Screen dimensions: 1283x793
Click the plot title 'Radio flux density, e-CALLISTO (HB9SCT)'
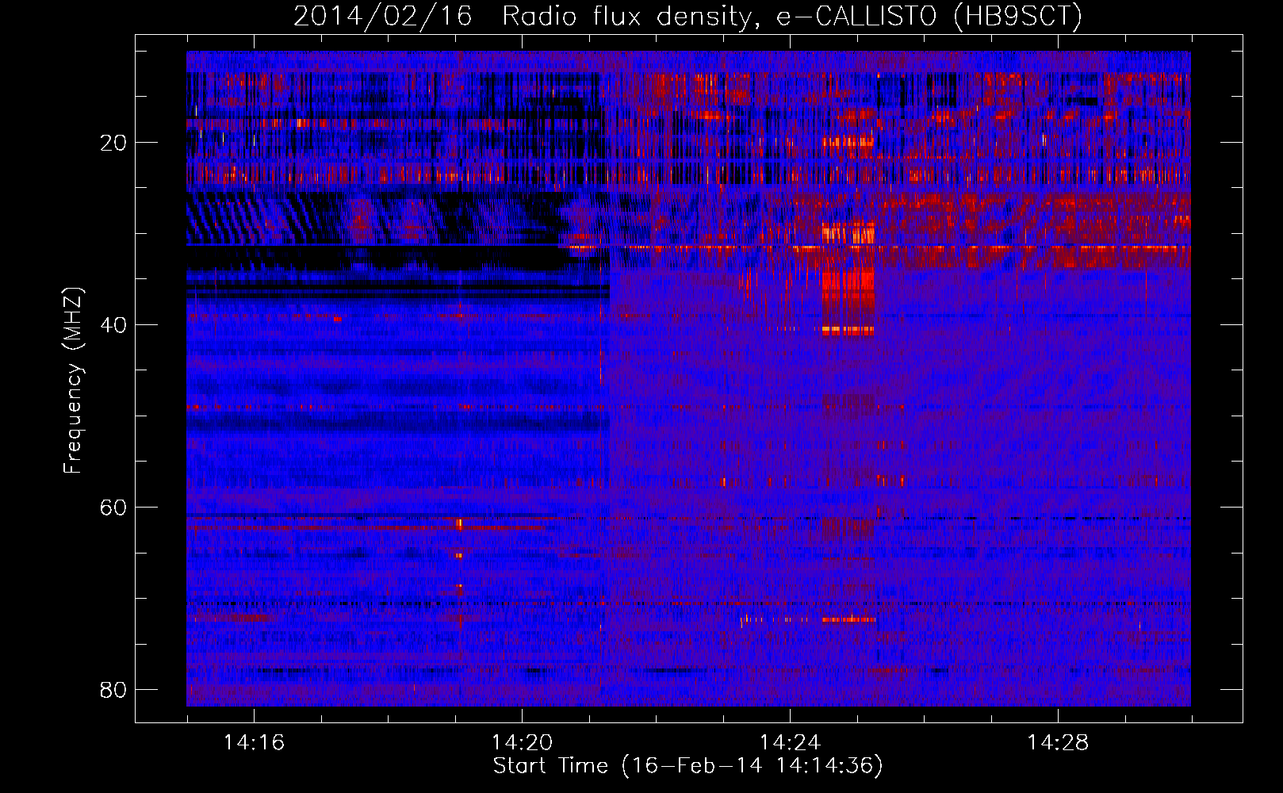[791, 17]
